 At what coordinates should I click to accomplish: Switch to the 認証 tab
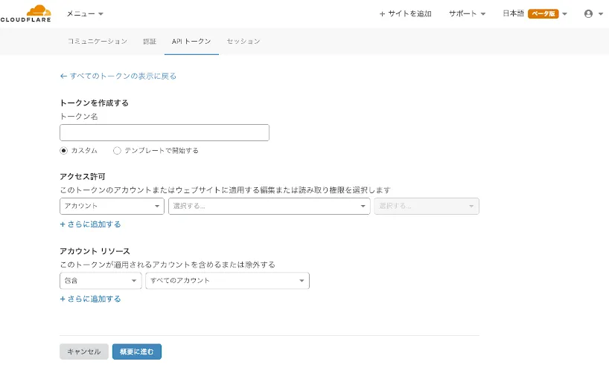click(150, 41)
